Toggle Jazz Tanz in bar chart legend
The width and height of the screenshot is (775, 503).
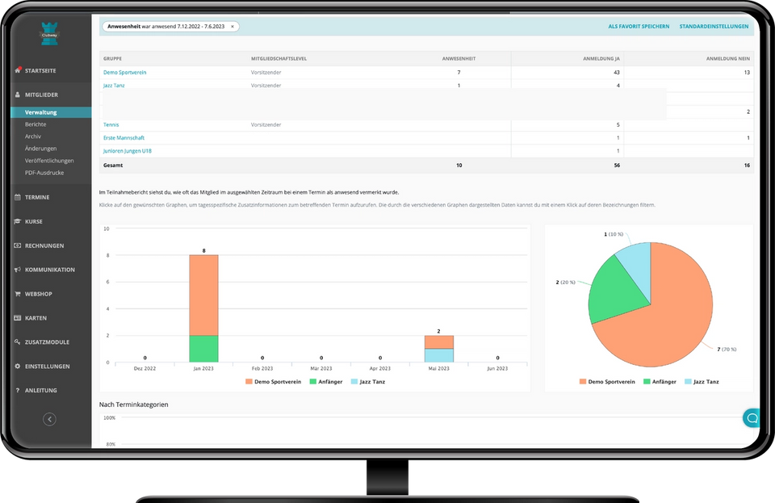coord(368,382)
